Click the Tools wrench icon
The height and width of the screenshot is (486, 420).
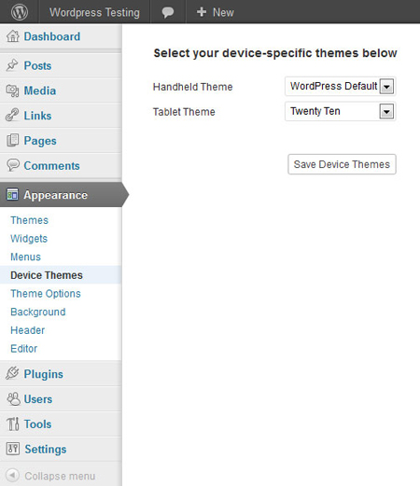pos(13,424)
